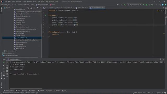The width and height of the screenshot is (167, 94).
Task: Open the Build tool window
Action: (64, 91)
